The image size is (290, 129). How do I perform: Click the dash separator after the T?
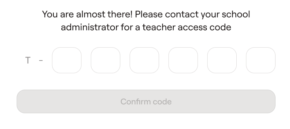tap(41, 61)
